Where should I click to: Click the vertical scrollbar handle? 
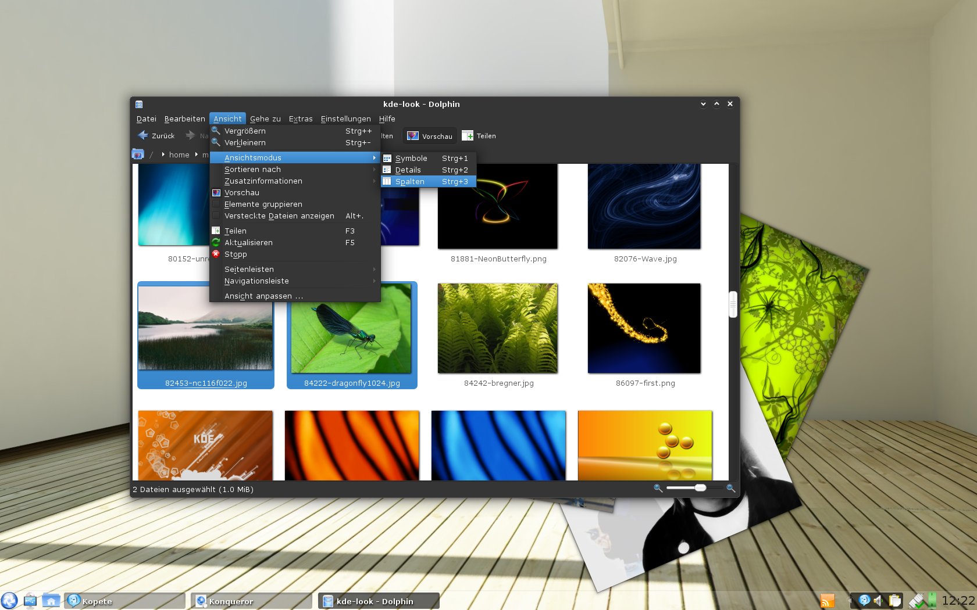click(733, 304)
